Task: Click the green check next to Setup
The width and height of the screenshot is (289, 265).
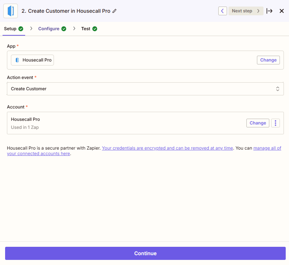Action: (x=21, y=29)
